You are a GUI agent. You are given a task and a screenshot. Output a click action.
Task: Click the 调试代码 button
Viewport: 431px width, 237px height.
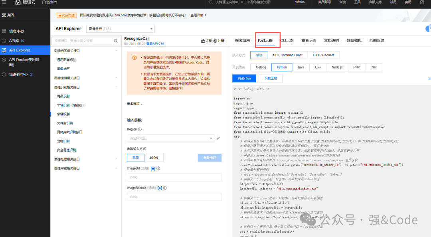(x=244, y=78)
